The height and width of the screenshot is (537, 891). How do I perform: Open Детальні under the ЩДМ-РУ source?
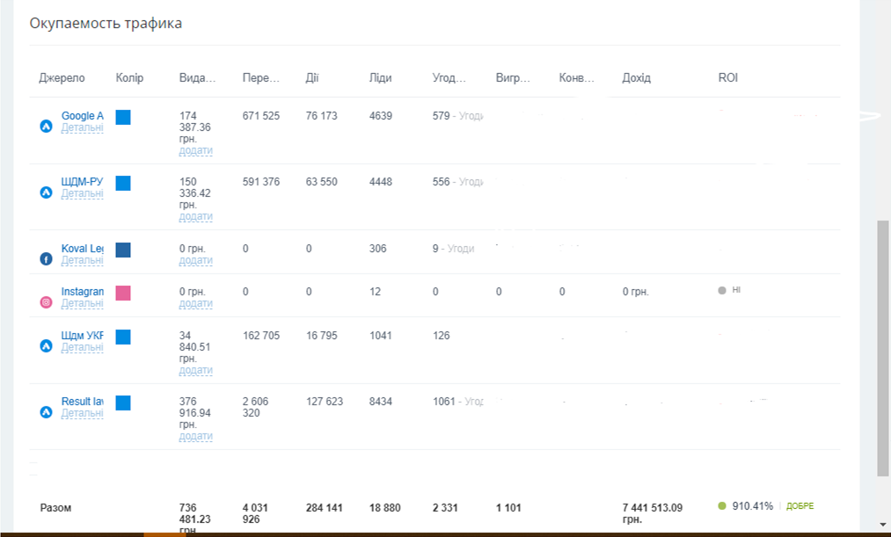[82, 193]
